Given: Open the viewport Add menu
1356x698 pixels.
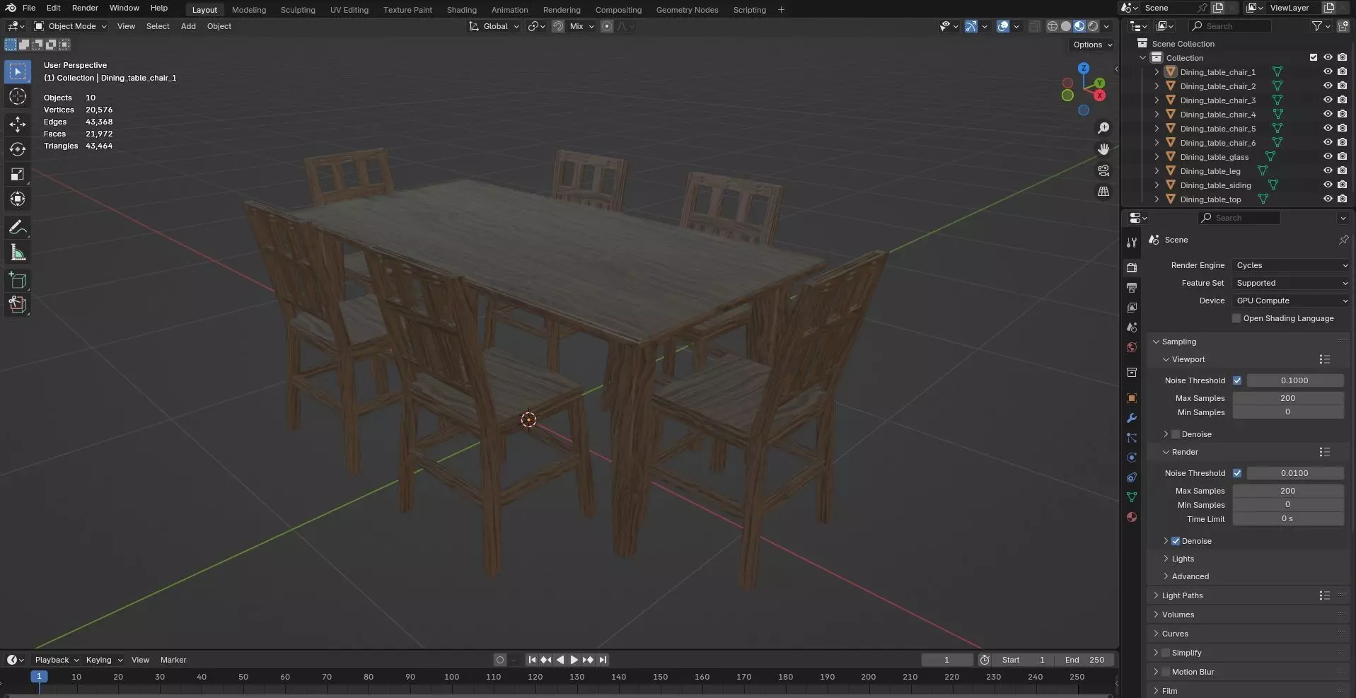Looking at the screenshot, I should point(188,26).
